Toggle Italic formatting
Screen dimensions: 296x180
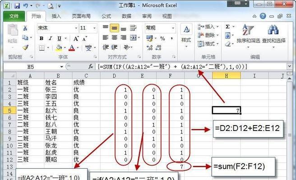click(51, 38)
